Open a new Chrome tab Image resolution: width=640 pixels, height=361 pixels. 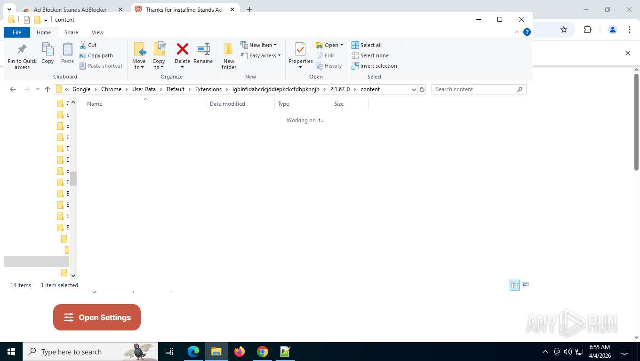pyautogui.click(x=249, y=9)
